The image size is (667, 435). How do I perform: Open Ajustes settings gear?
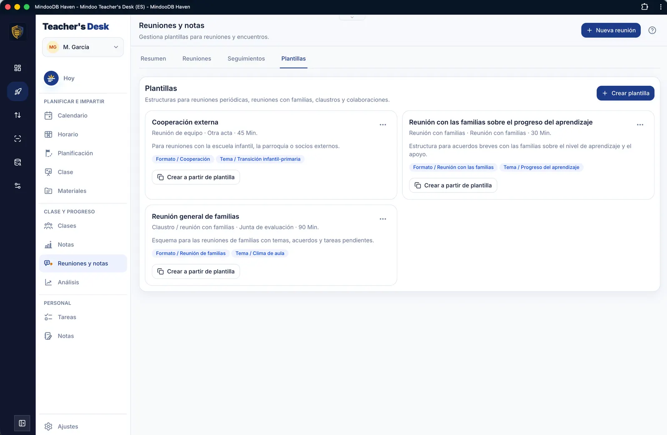coord(83,426)
